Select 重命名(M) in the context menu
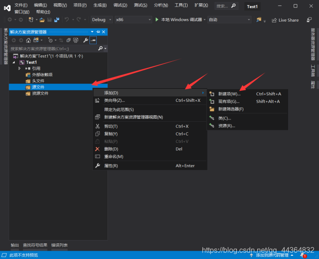The width and height of the screenshot is (319, 259). 150,156
